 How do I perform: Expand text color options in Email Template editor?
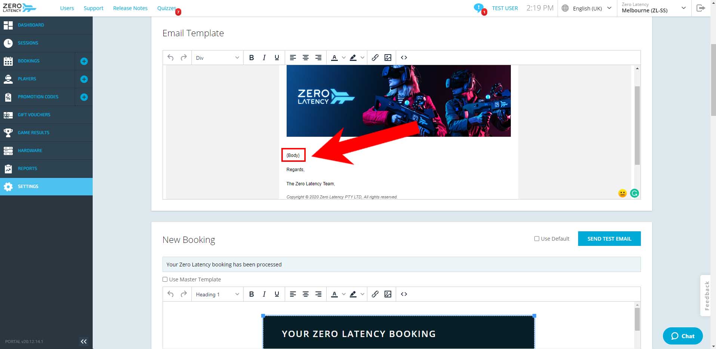click(x=344, y=58)
